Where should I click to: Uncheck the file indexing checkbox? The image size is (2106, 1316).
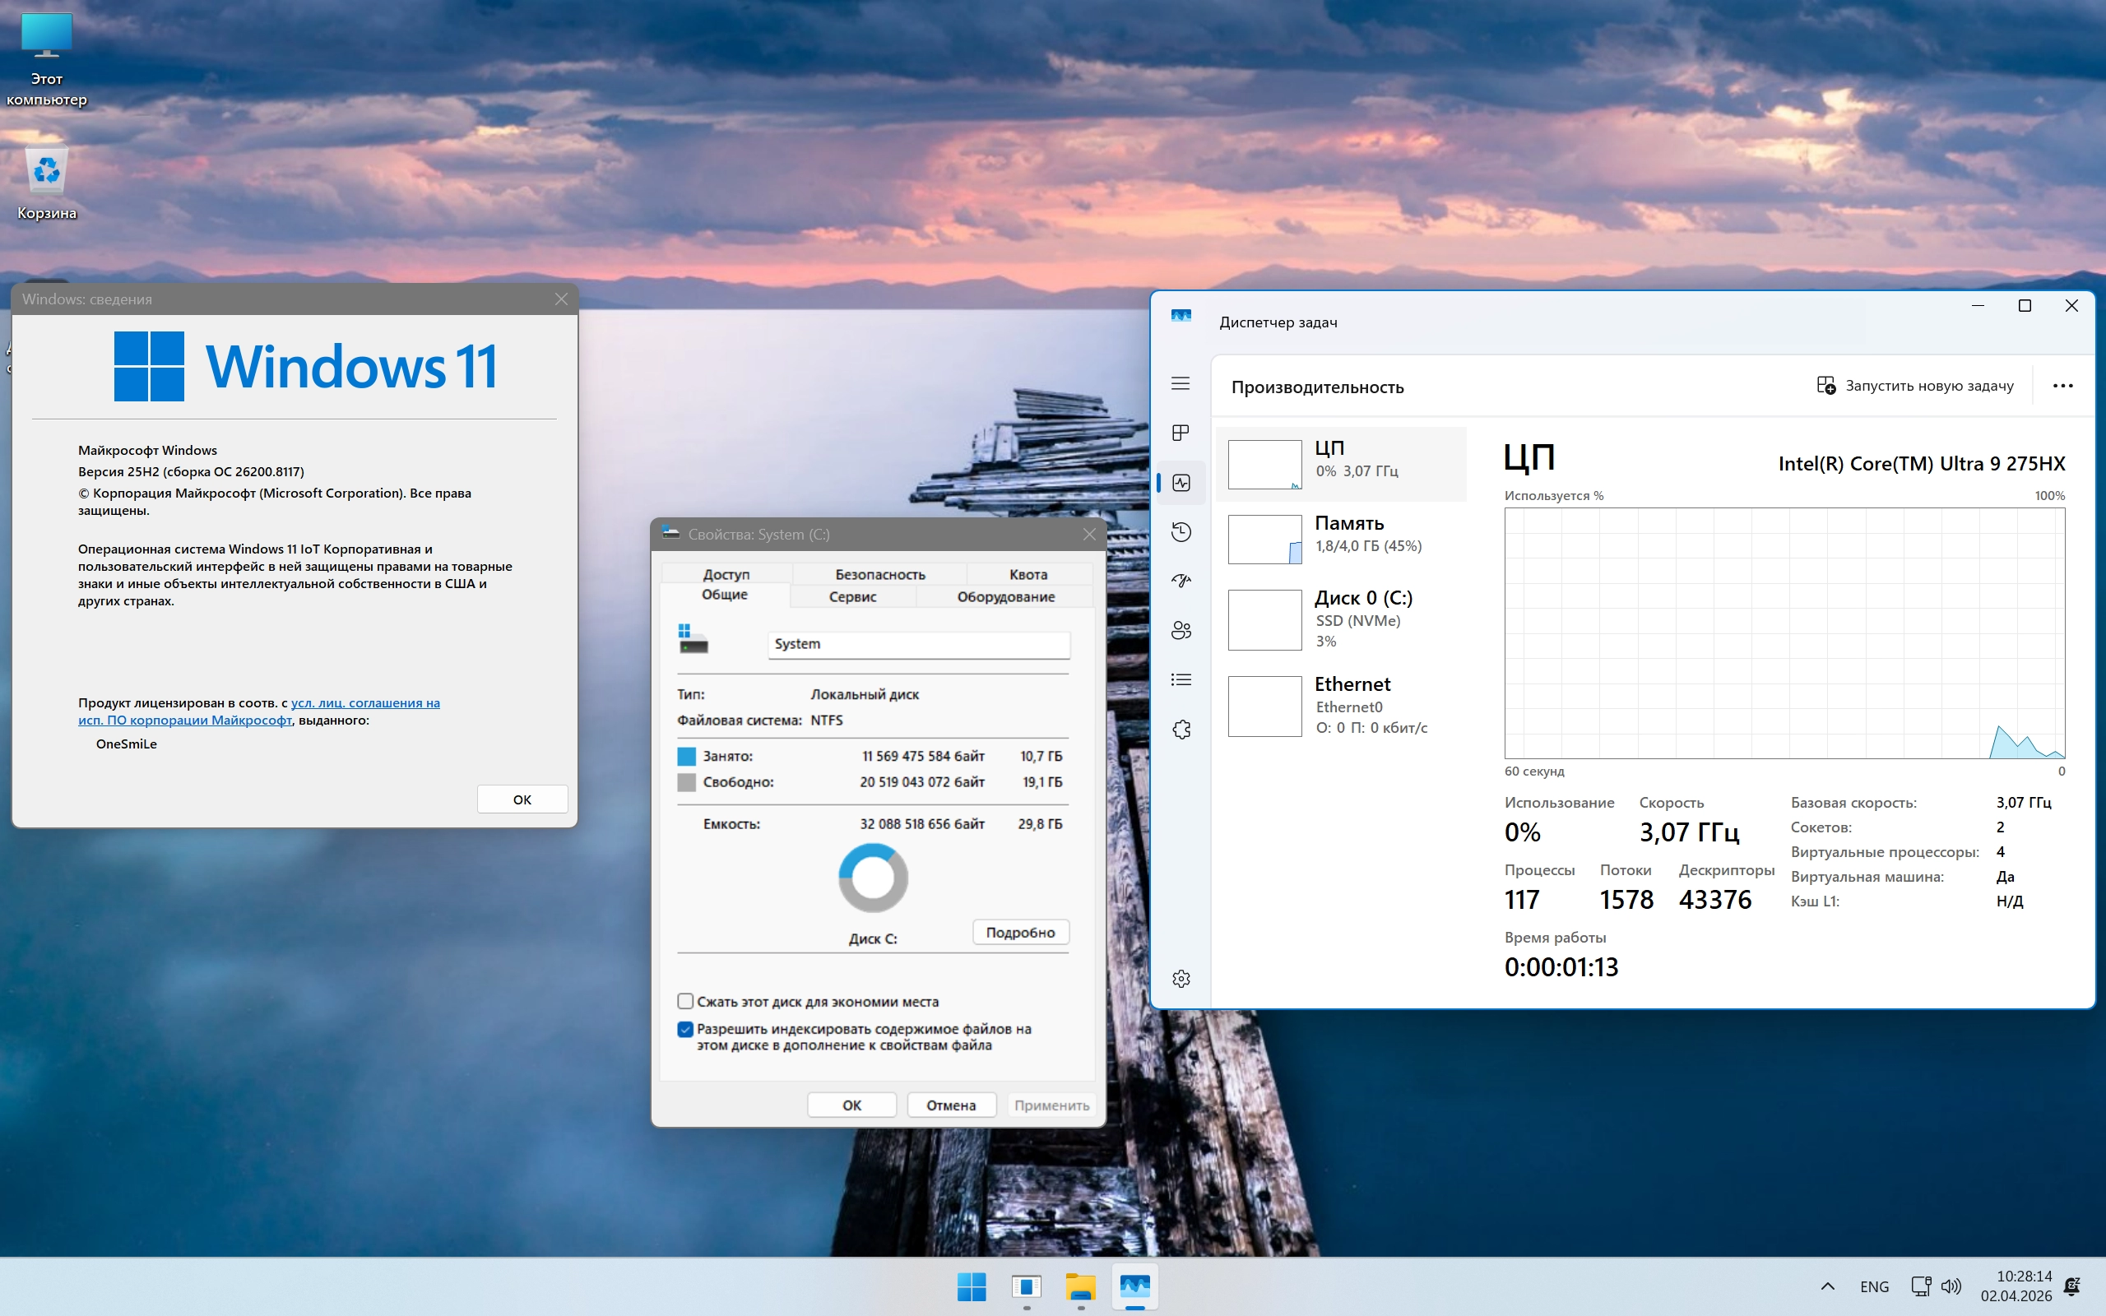pyautogui.click(x=686, y=1029)
